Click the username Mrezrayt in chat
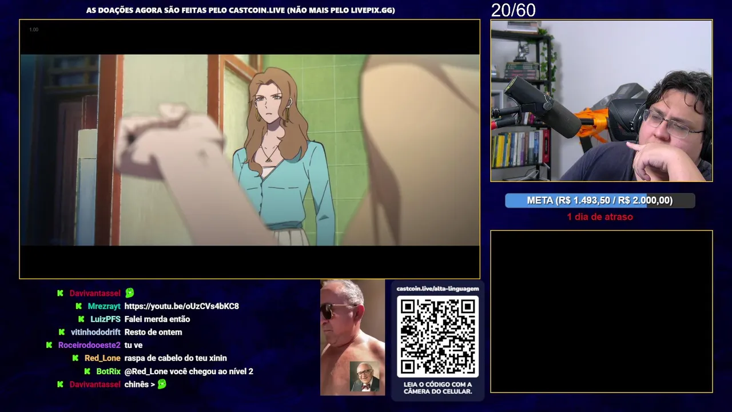The width and height of the screenshot is (732, 412). point(104,306)
